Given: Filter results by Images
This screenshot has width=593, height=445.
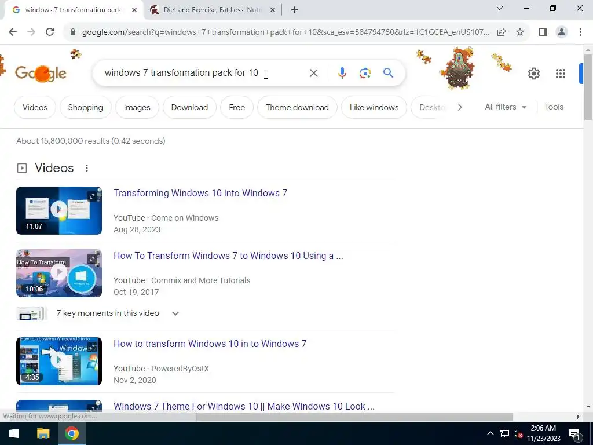Looking at the screenshot, I should pos(137,107).
